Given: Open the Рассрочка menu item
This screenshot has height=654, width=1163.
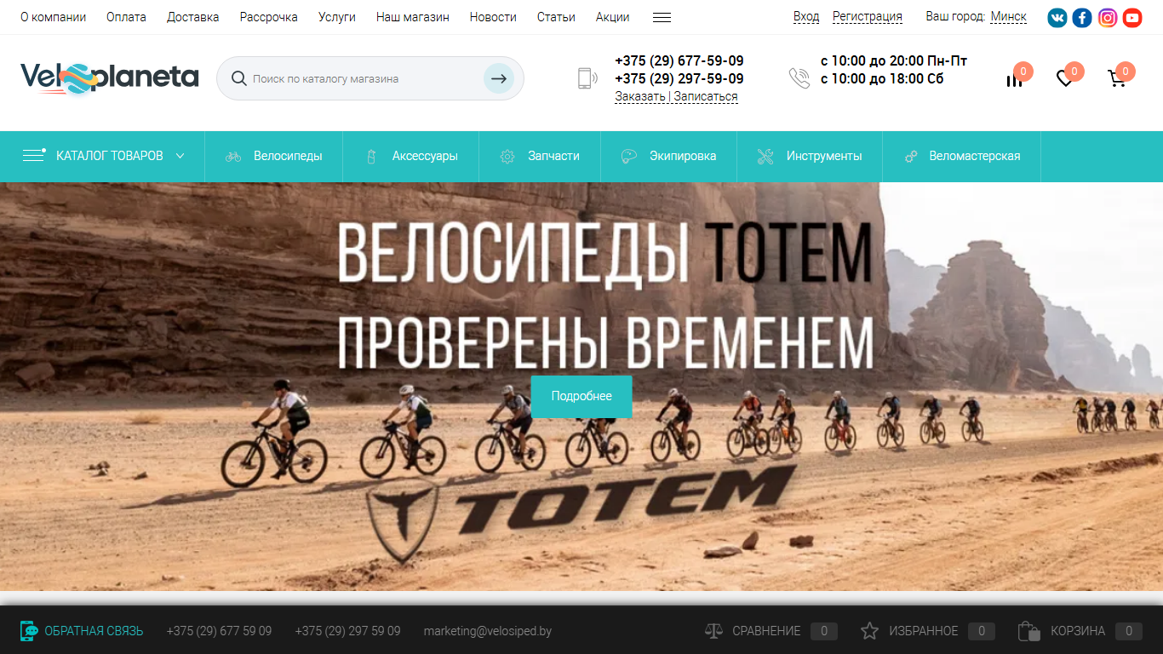Looking at the screenshot, I should (x=268, y=17).
